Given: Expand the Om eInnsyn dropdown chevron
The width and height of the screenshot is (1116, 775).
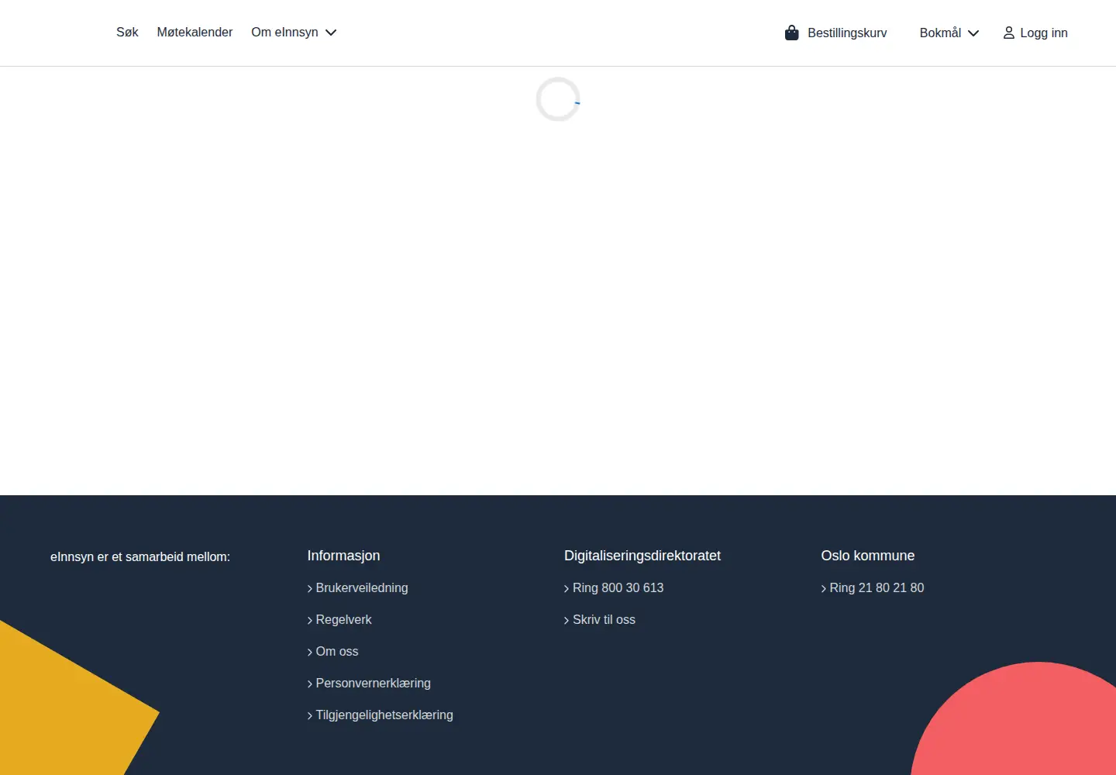Looking at the screenshot, I should coord(331,33).
